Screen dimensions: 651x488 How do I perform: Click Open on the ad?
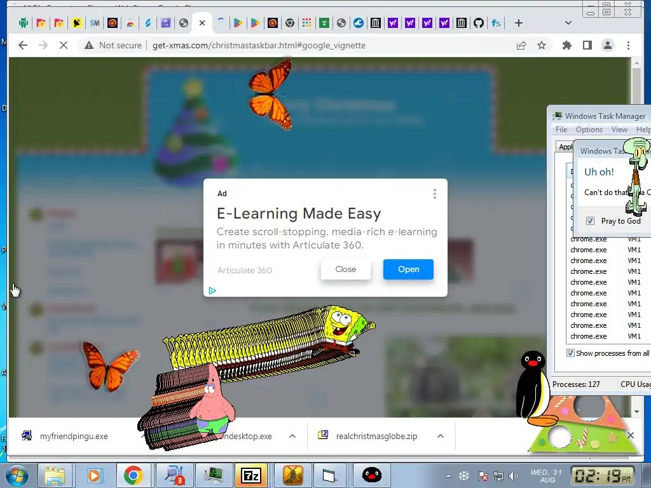(408, 269)
